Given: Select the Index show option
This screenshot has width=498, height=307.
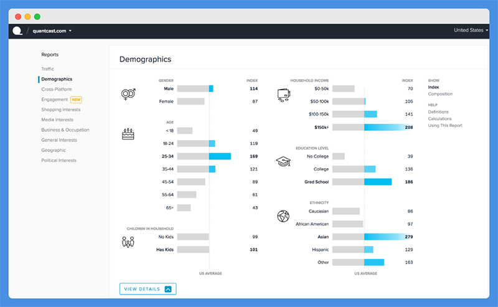Looking at the screenshot, I should (x=433, y=87).
